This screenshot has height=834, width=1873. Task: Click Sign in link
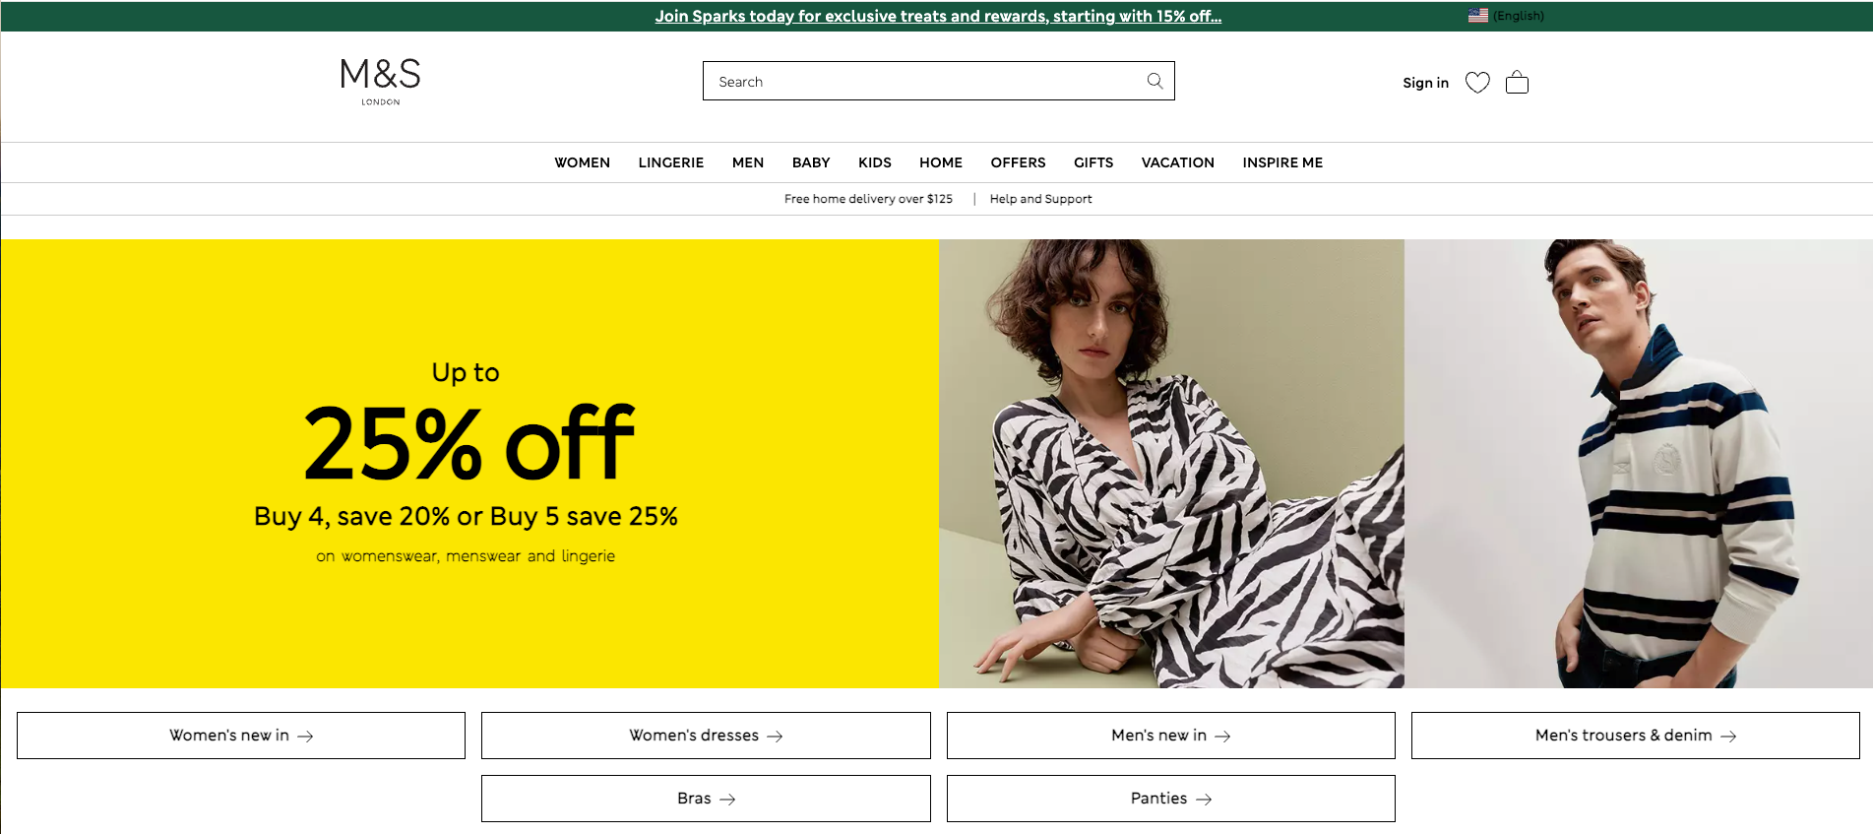point(1425,83)
